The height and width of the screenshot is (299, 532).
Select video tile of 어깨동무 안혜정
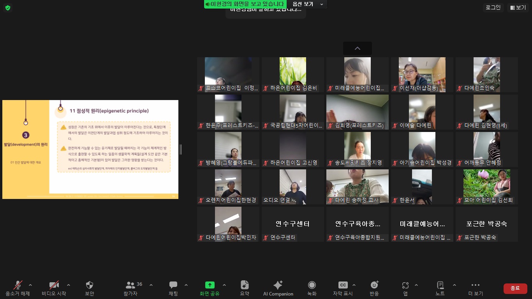[487, 149]
